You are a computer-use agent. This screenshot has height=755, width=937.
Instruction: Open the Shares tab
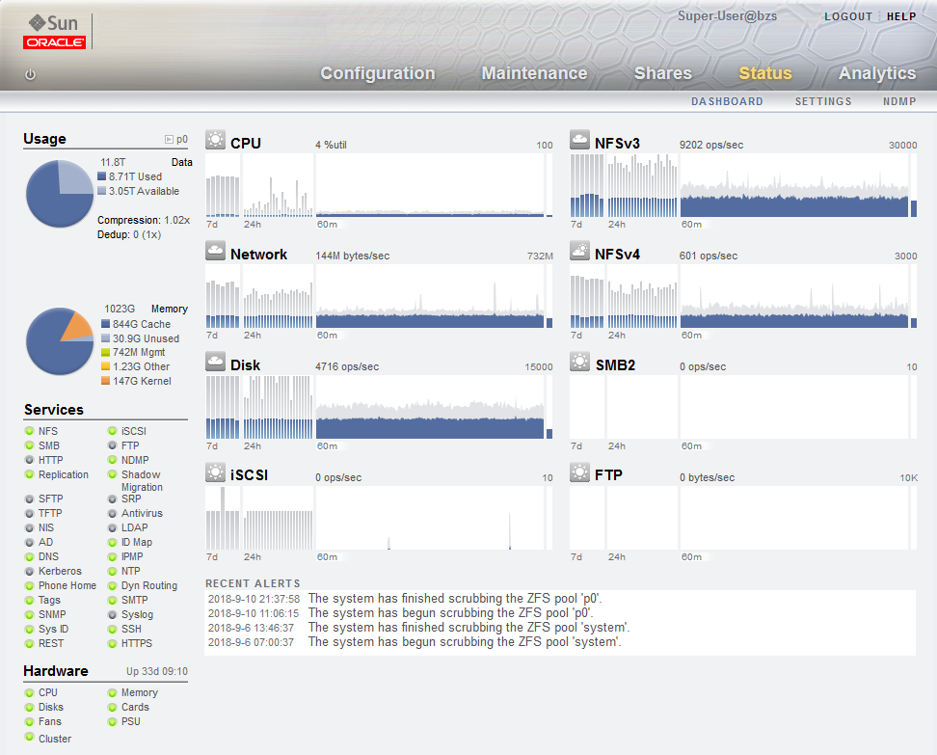662,73
